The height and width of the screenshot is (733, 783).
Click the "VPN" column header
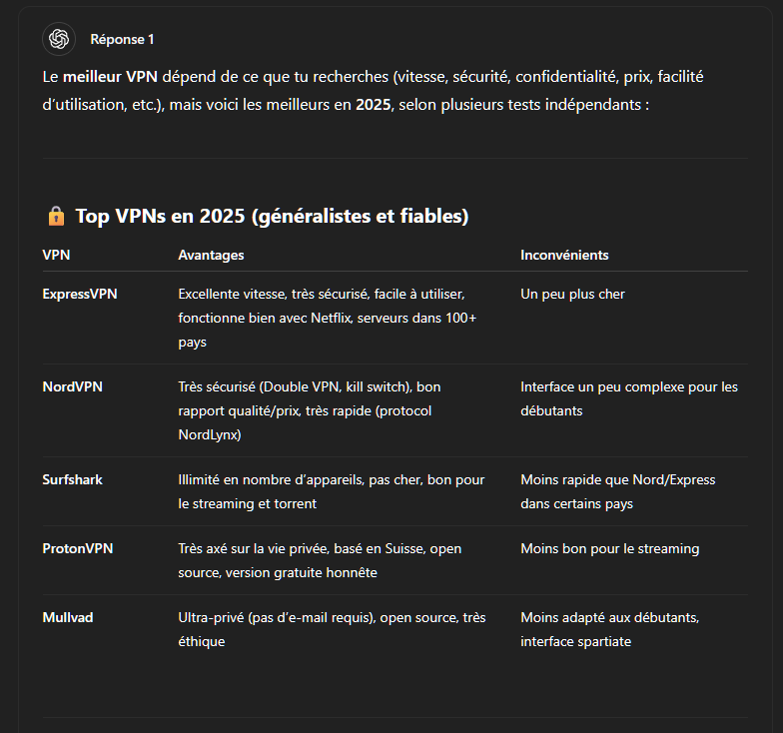pyautogui.click(x=56, y=255)
